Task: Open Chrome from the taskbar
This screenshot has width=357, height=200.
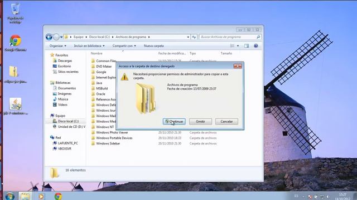Action: point(58,196)
